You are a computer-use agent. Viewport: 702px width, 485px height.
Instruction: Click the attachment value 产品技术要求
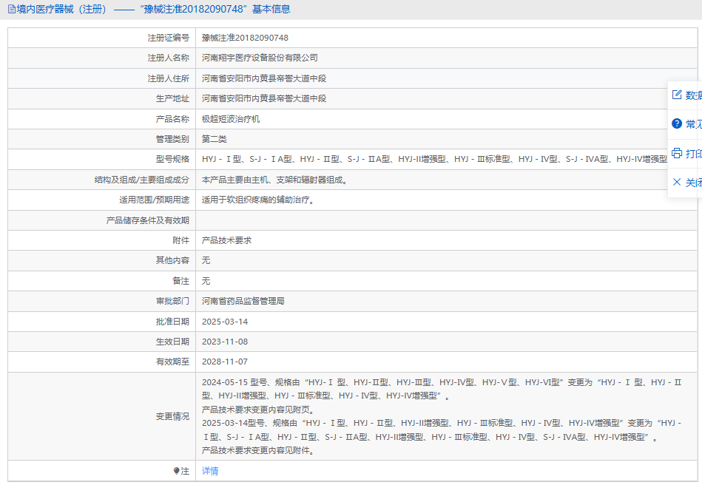(226, 240)
